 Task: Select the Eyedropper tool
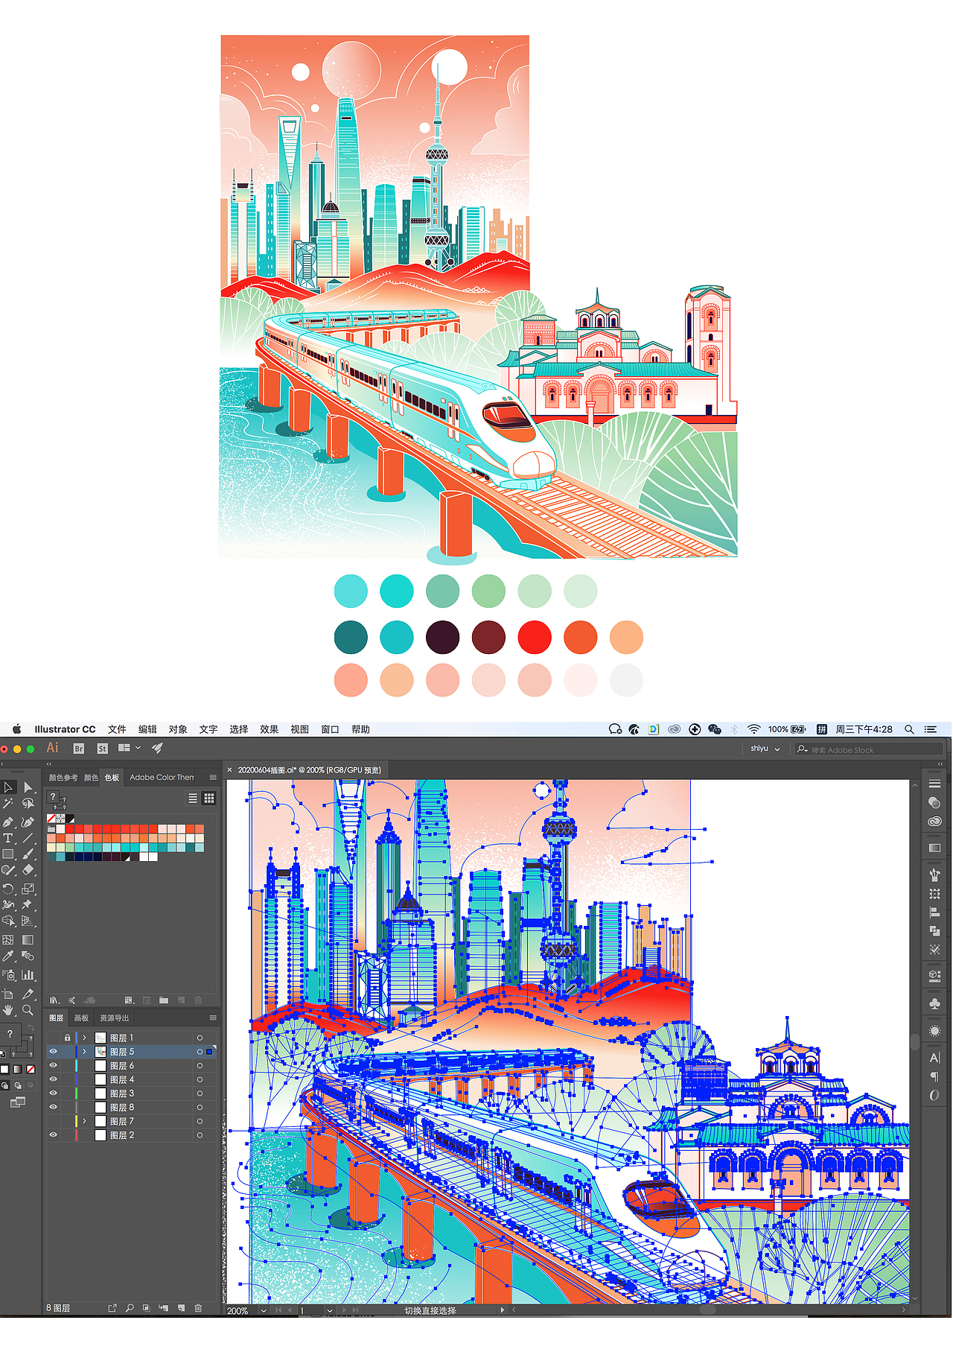[x=8, y=956]
